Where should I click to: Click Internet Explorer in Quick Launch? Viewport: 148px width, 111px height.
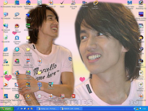pos(18,109)
